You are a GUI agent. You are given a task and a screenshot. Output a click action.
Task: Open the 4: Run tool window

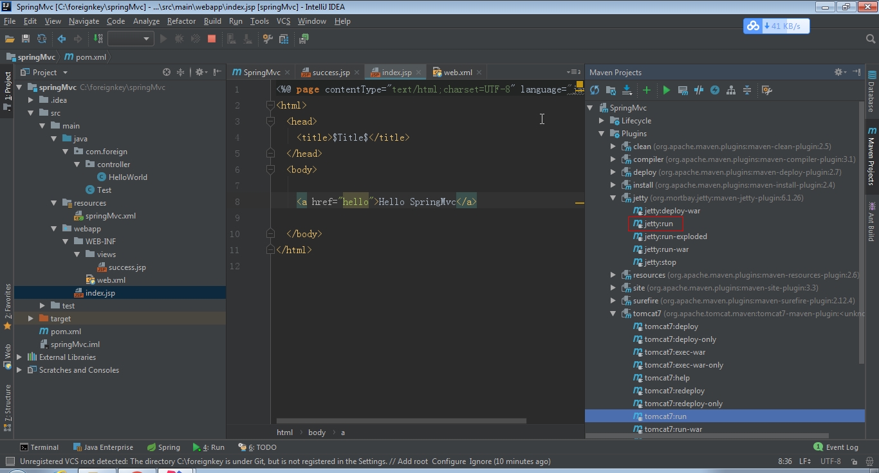(208, 447)
